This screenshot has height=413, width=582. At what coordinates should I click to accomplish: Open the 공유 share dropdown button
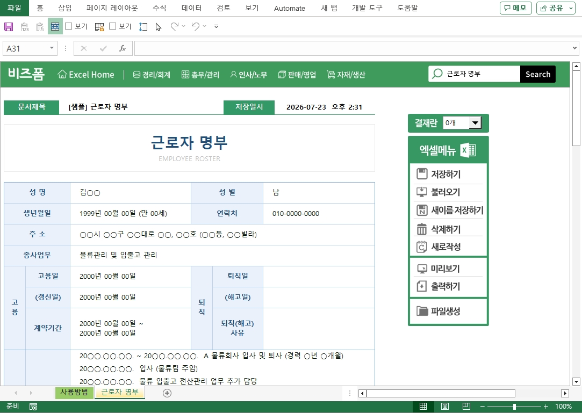tap(556, 8)
